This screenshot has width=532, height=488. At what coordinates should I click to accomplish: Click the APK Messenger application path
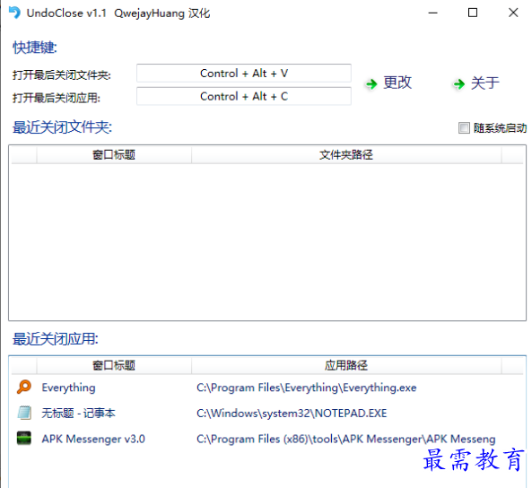click(345, 439)
